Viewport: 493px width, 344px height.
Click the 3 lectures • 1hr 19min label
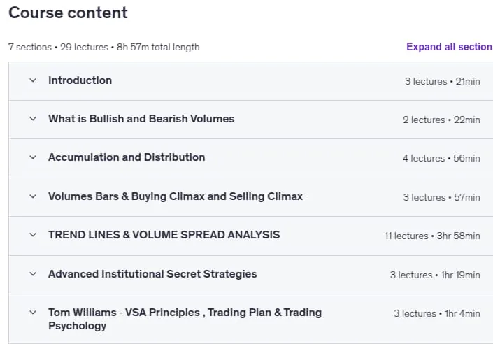pos(435,275)
